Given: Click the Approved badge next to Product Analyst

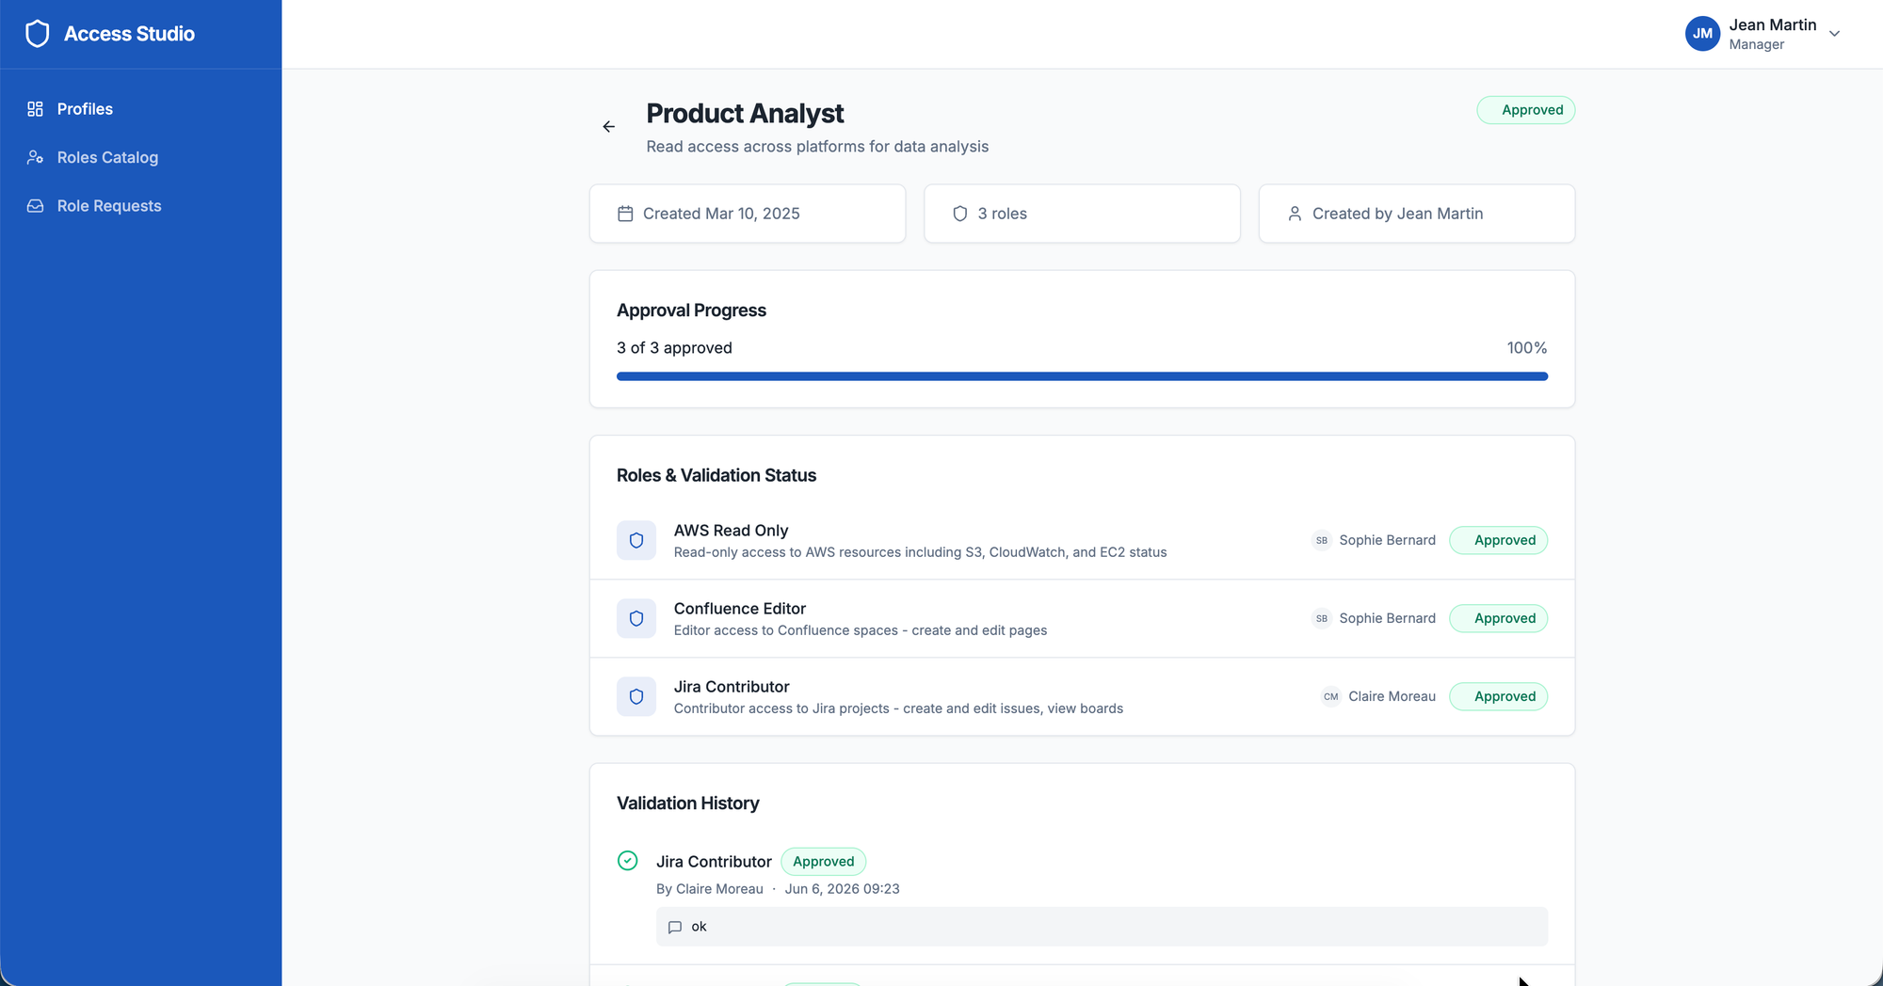Looking at the screenshot, I should pos(1525,110).
